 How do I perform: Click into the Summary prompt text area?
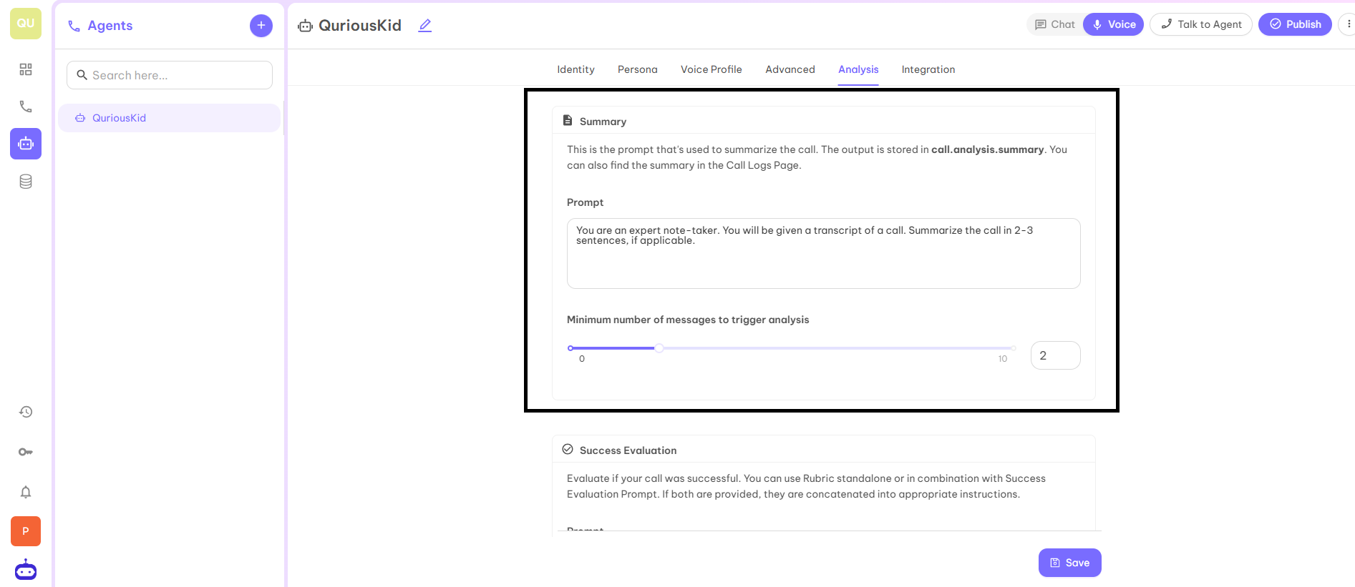823,254
